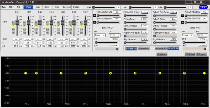
Task: Click the BY bypass button for EQ1
Action: [13, 23]
